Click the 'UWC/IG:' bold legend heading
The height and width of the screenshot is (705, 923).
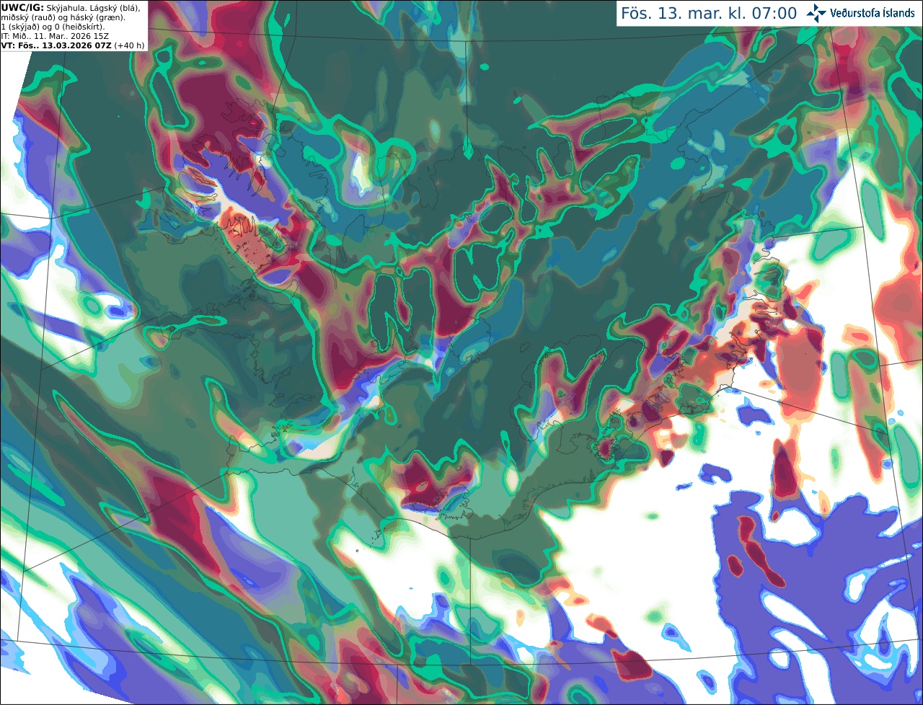[x=23, y=7]
